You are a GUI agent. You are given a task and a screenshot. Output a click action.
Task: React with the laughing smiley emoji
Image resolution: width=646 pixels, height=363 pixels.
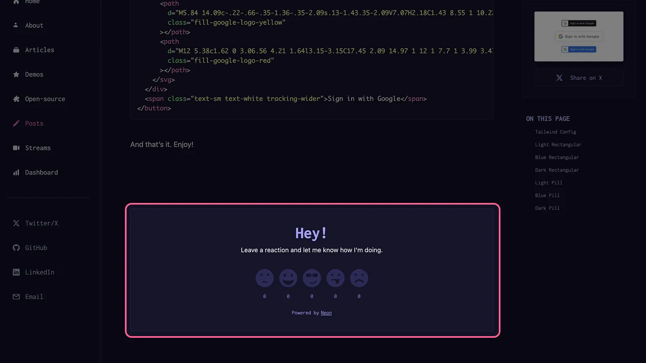click(x=288, y=278)
